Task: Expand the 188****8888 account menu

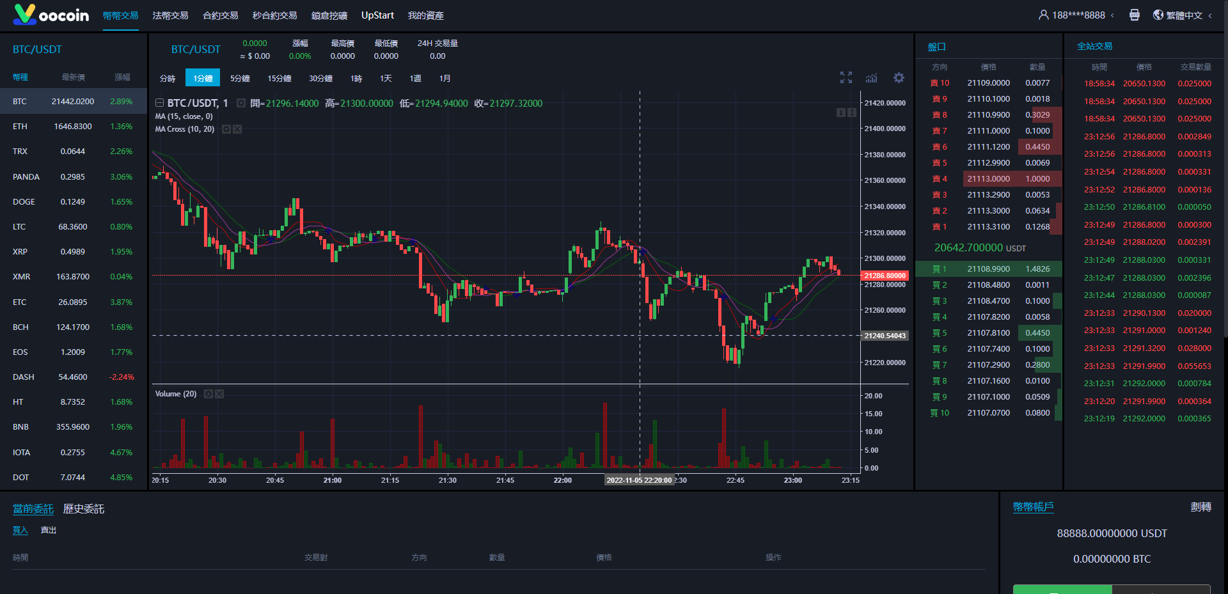Action: point(1078,15)
